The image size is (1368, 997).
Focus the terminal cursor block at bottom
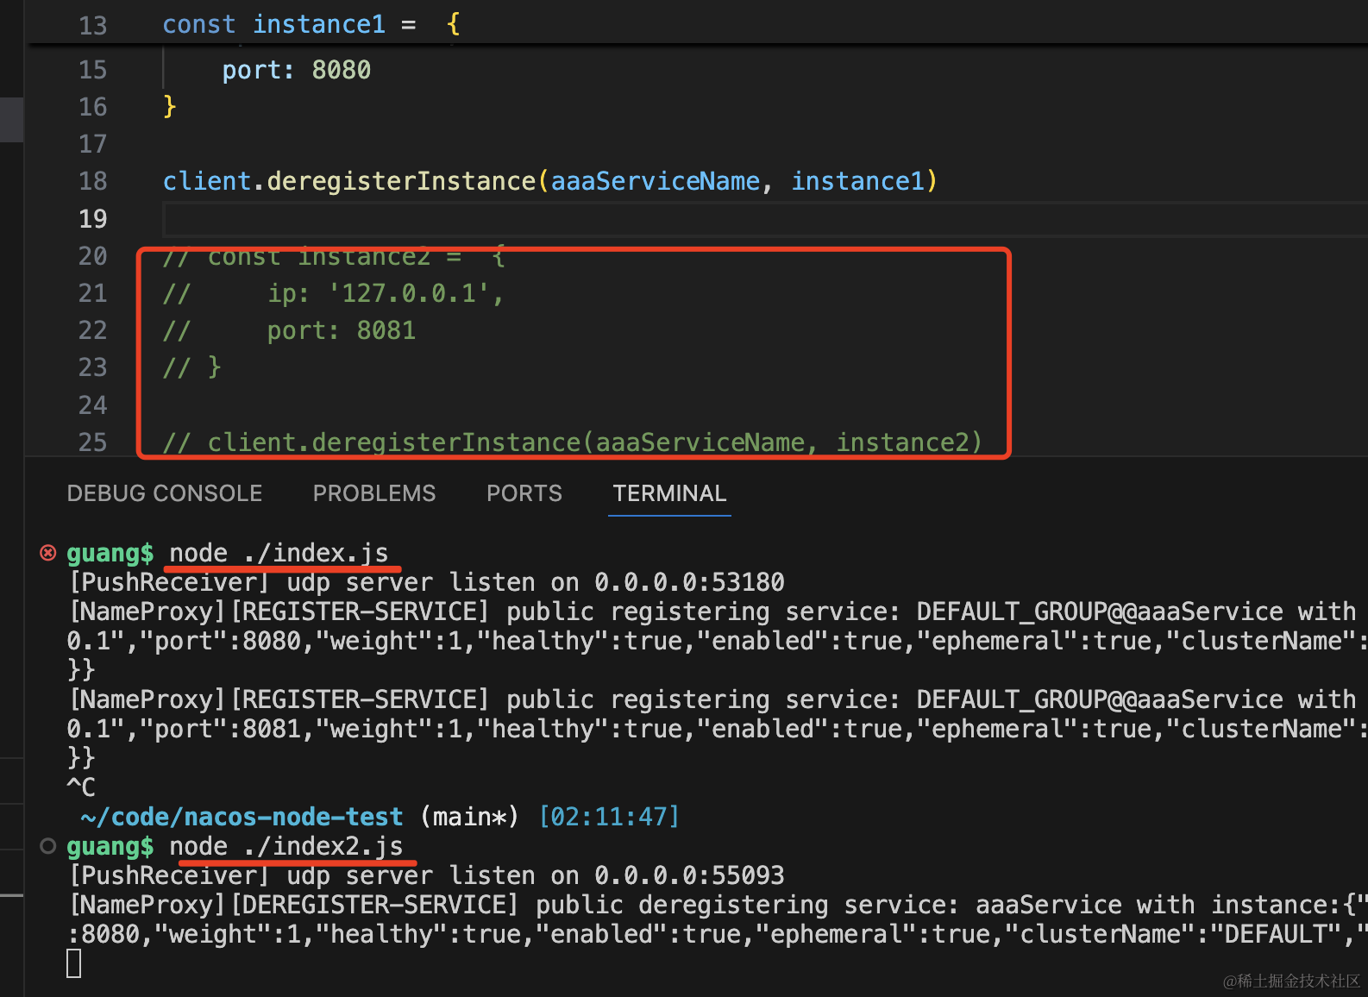pyautogui.click(x=74, y=963)
